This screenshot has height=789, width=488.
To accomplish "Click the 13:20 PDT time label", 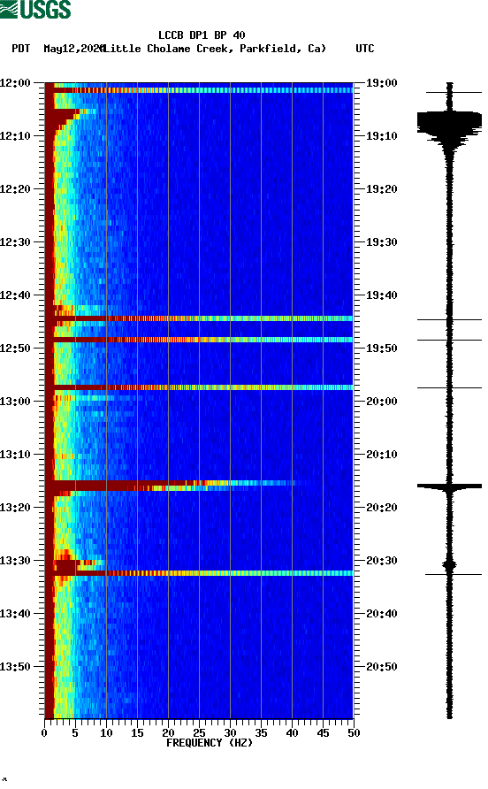I will pyautogui.click(x=15, y=507).
